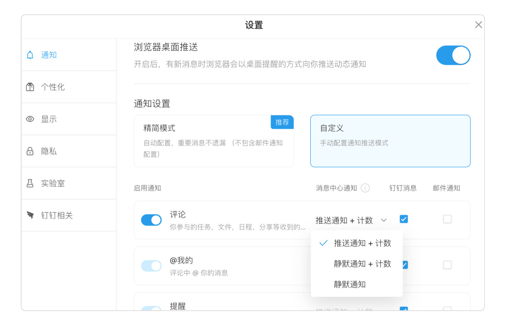The image size is (505, 326).
Task: Click the DingTalk wing icon beside 钉钉相关
Action: coord(30,216)
